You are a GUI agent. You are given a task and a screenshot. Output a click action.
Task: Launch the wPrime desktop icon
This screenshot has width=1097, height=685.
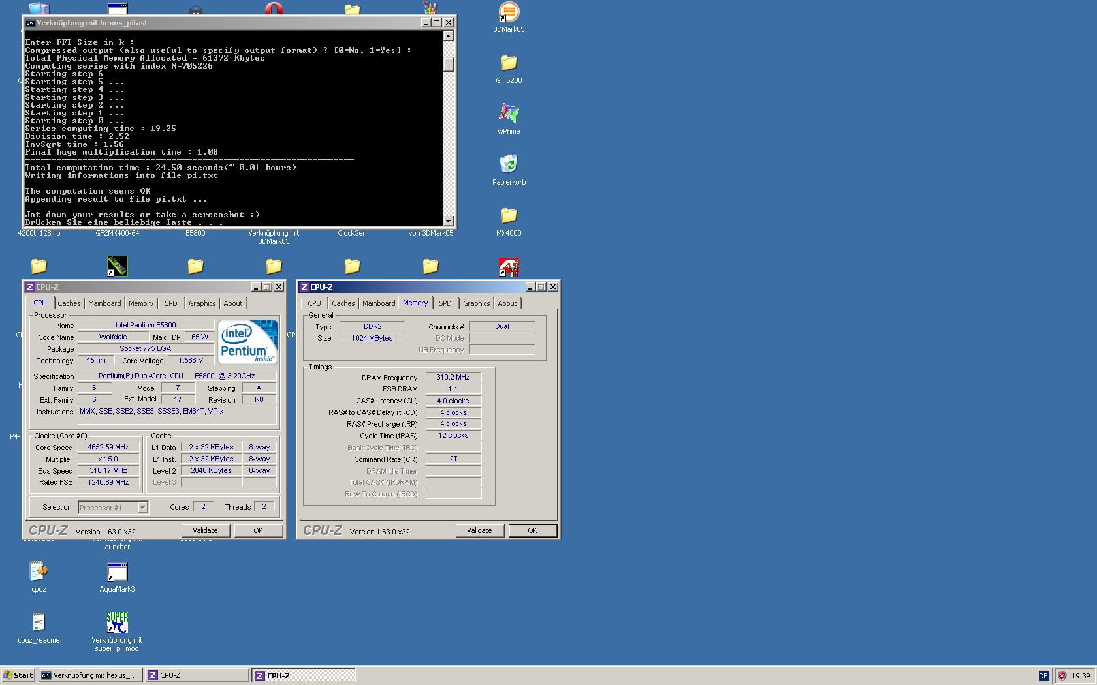509,114
